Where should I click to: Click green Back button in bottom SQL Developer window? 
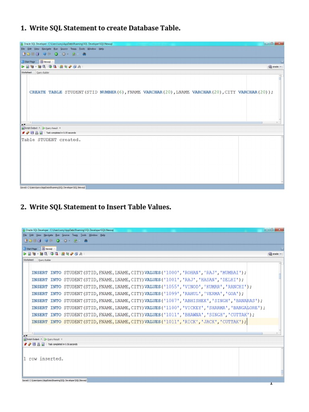58,241
